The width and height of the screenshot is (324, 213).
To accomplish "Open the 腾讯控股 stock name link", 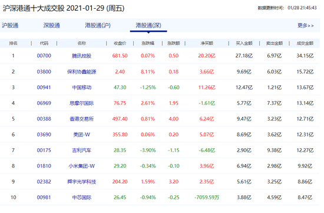I will pyautogui.click(x=82, y=56).
